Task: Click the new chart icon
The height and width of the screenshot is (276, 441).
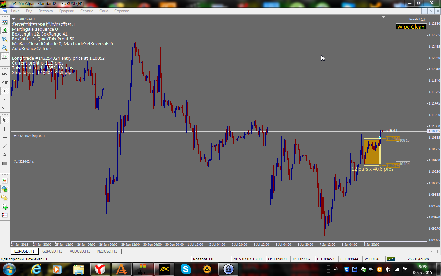Action: click(x=4, y=206)
